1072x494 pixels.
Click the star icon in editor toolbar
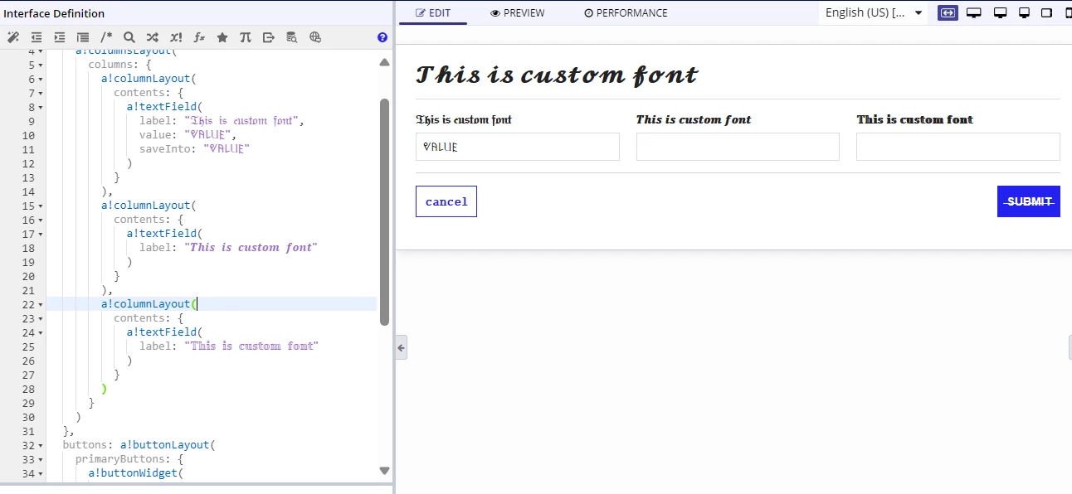222,37
